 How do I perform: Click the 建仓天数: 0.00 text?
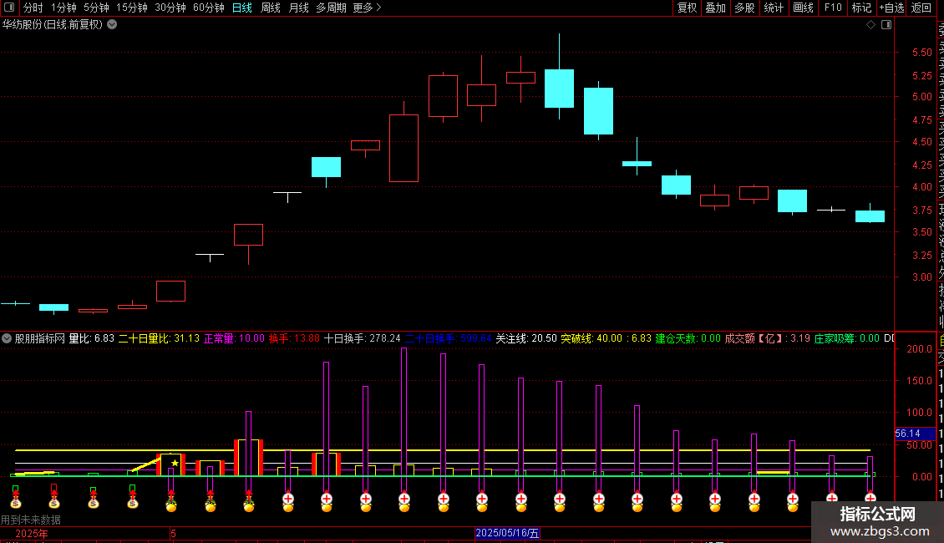tap(688, 338)
